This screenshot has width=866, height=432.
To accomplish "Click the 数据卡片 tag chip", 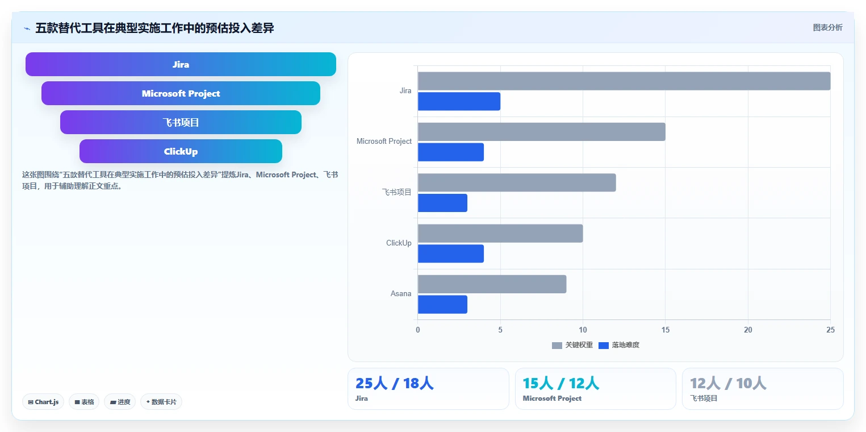I will 161,402.
